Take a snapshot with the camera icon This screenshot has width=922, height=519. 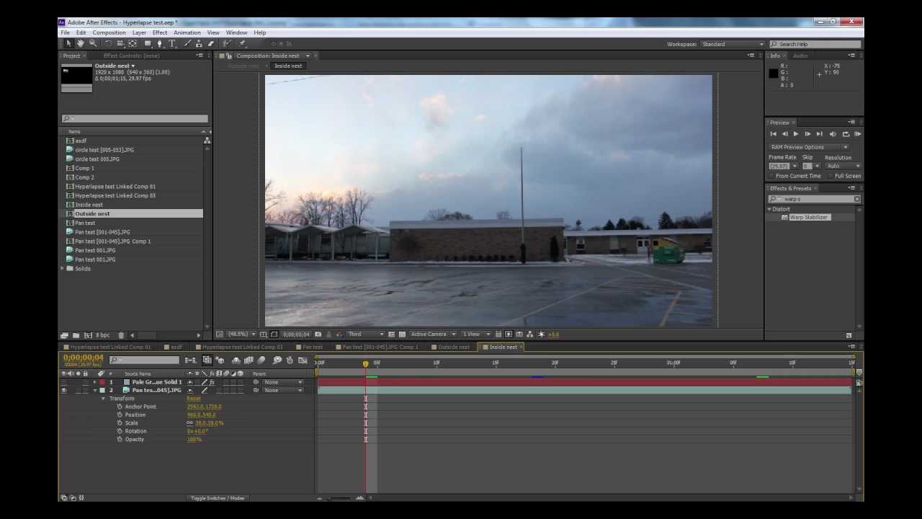click(x=318, y=334)
